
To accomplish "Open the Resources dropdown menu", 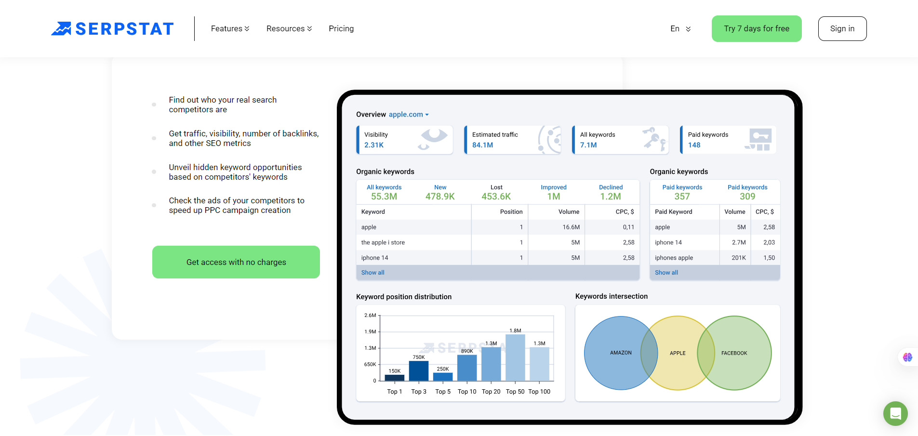I will tap(289, 28).
